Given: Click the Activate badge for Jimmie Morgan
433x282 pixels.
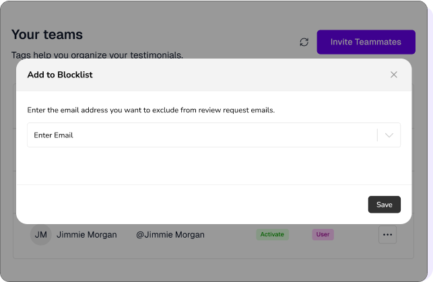Looking at the screenshot, I should pyautogui.click(x=272, y=234).
